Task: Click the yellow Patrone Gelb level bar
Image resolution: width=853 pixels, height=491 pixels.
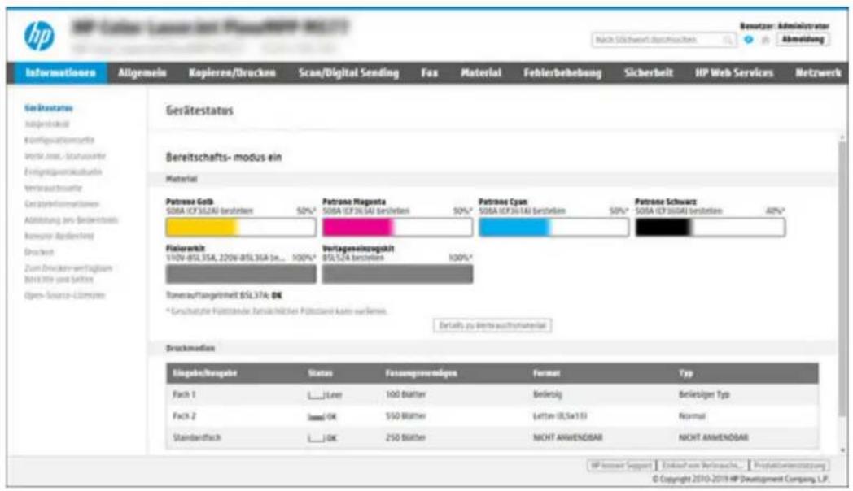Action: 241,227
